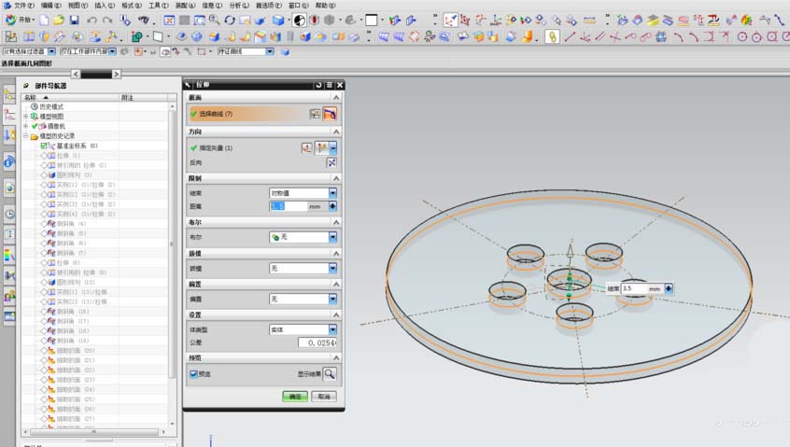
Task: Toggle checkbox for 拉伸 (1) feature
Action: (x=44, y=156)
